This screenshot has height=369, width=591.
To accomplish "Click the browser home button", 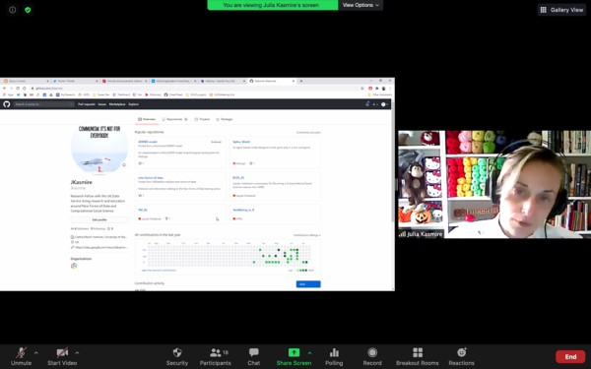I will 24,89.
